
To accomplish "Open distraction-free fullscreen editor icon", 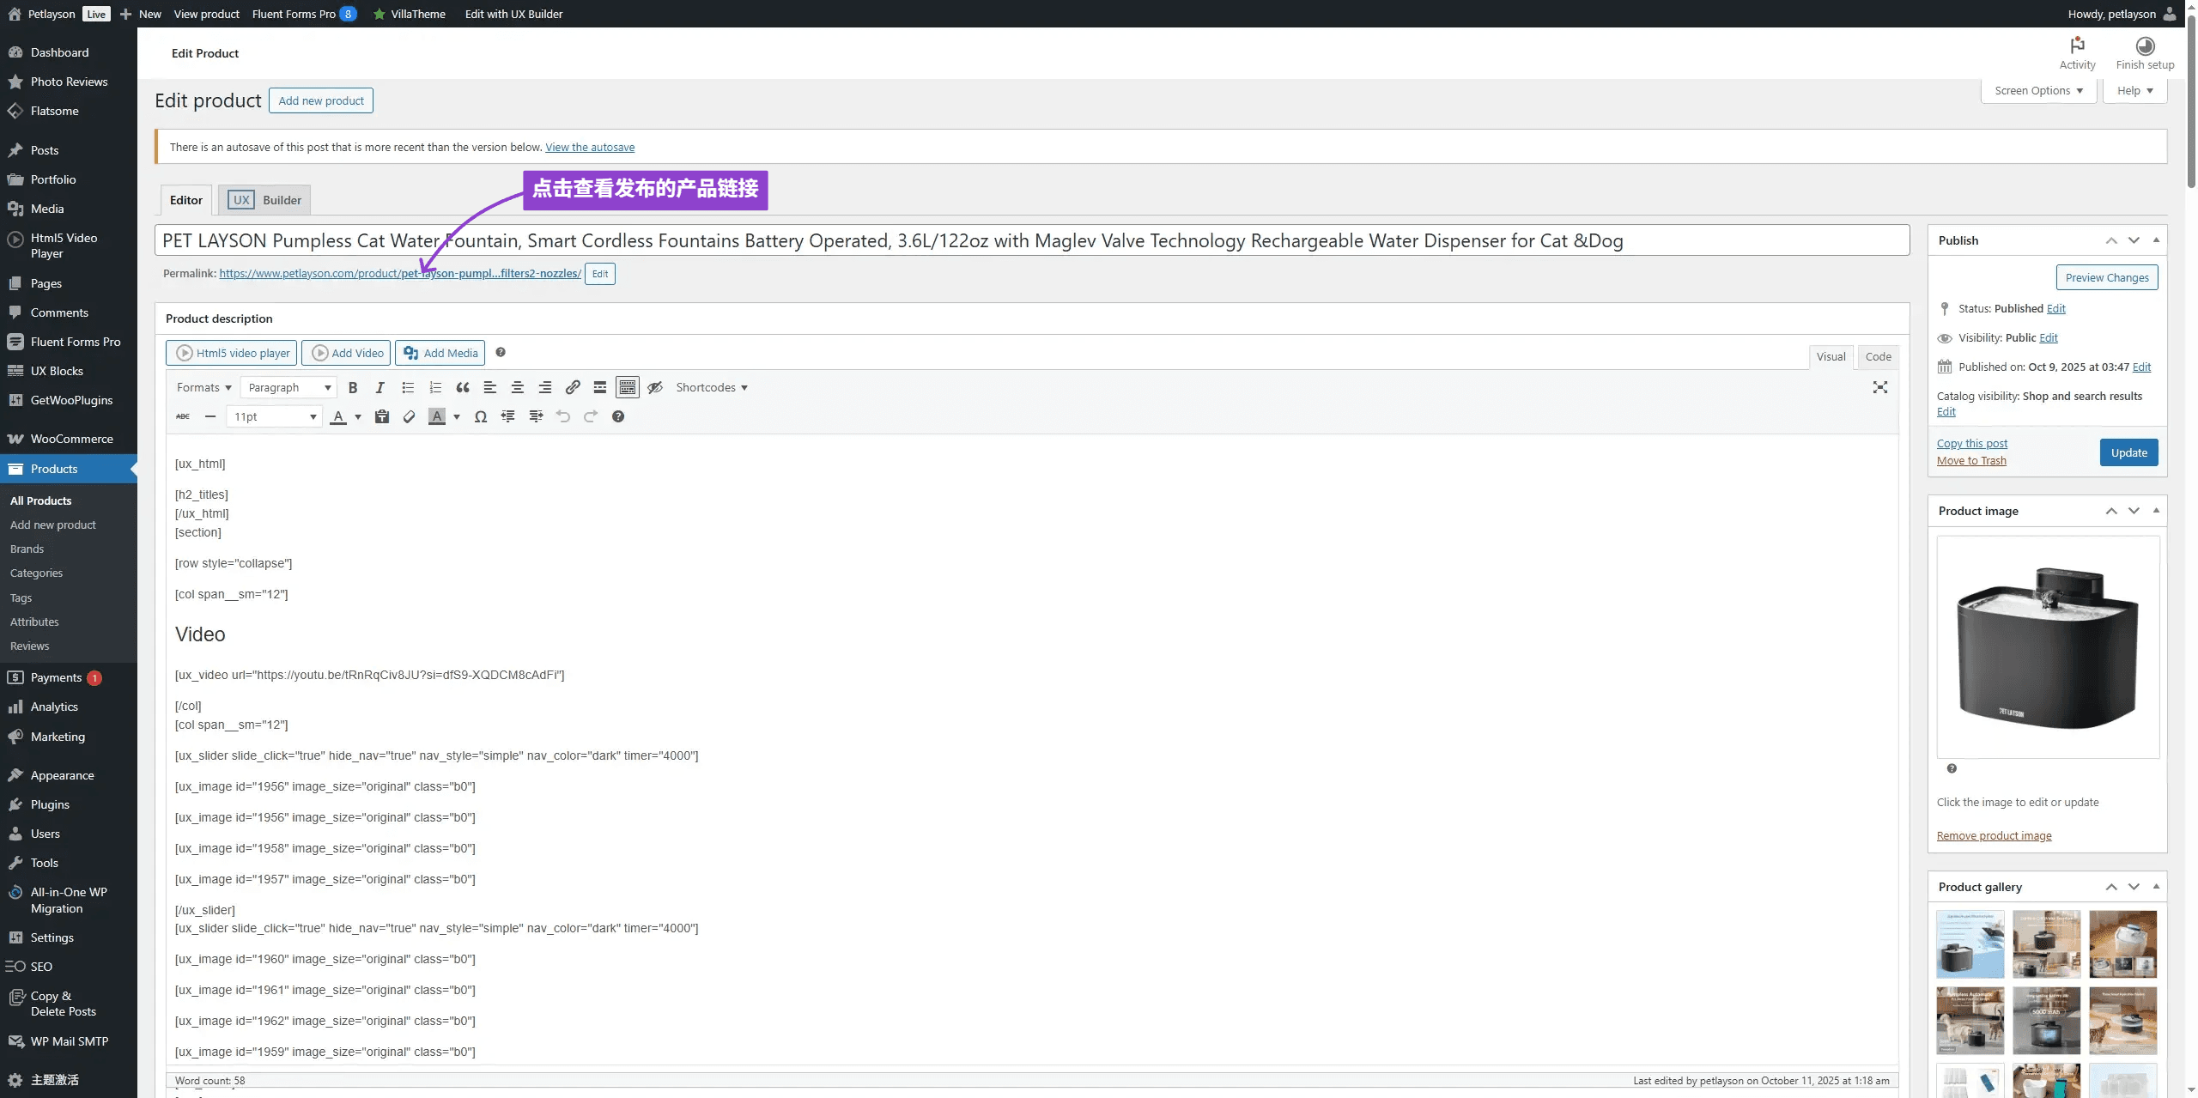I will click(1879, 388).
